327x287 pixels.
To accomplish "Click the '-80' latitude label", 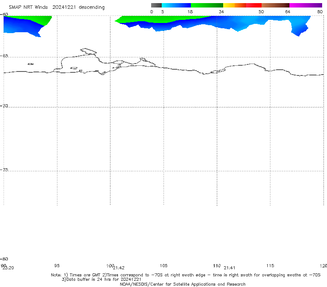I will [4, 259].
